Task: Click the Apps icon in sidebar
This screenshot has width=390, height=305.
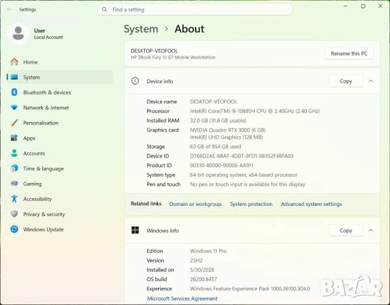Action: (14, 138)
